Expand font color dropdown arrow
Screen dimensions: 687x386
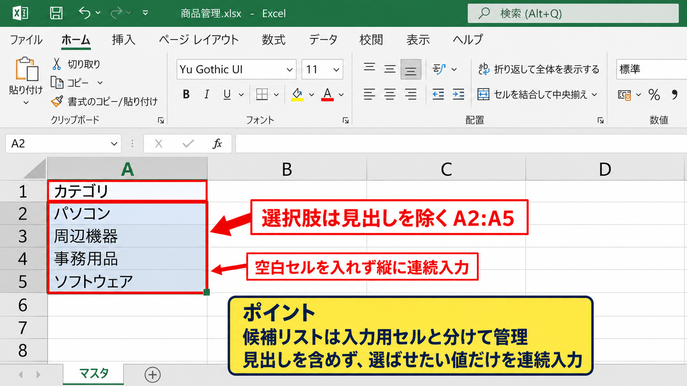pyautogui.click(x=341, y=95)
